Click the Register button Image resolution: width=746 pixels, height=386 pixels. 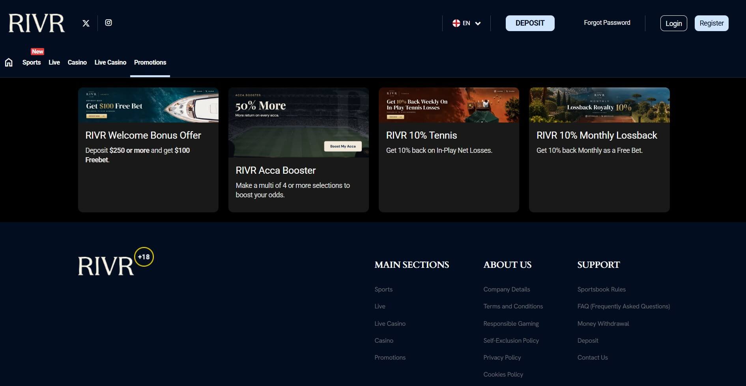711,23
